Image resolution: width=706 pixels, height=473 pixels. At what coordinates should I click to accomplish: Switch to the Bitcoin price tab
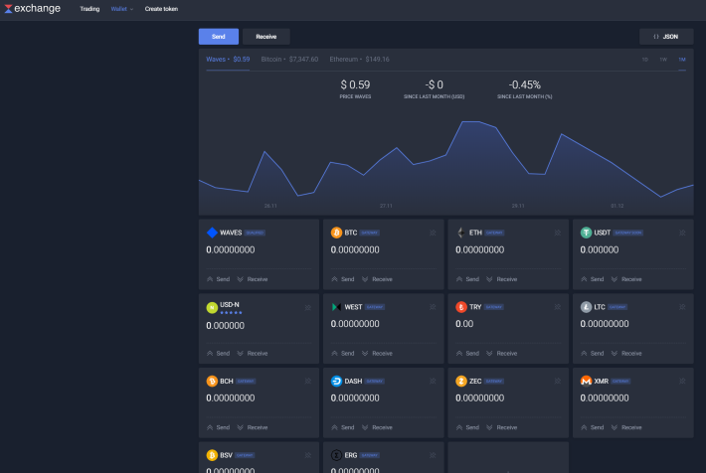coord(289,60)
